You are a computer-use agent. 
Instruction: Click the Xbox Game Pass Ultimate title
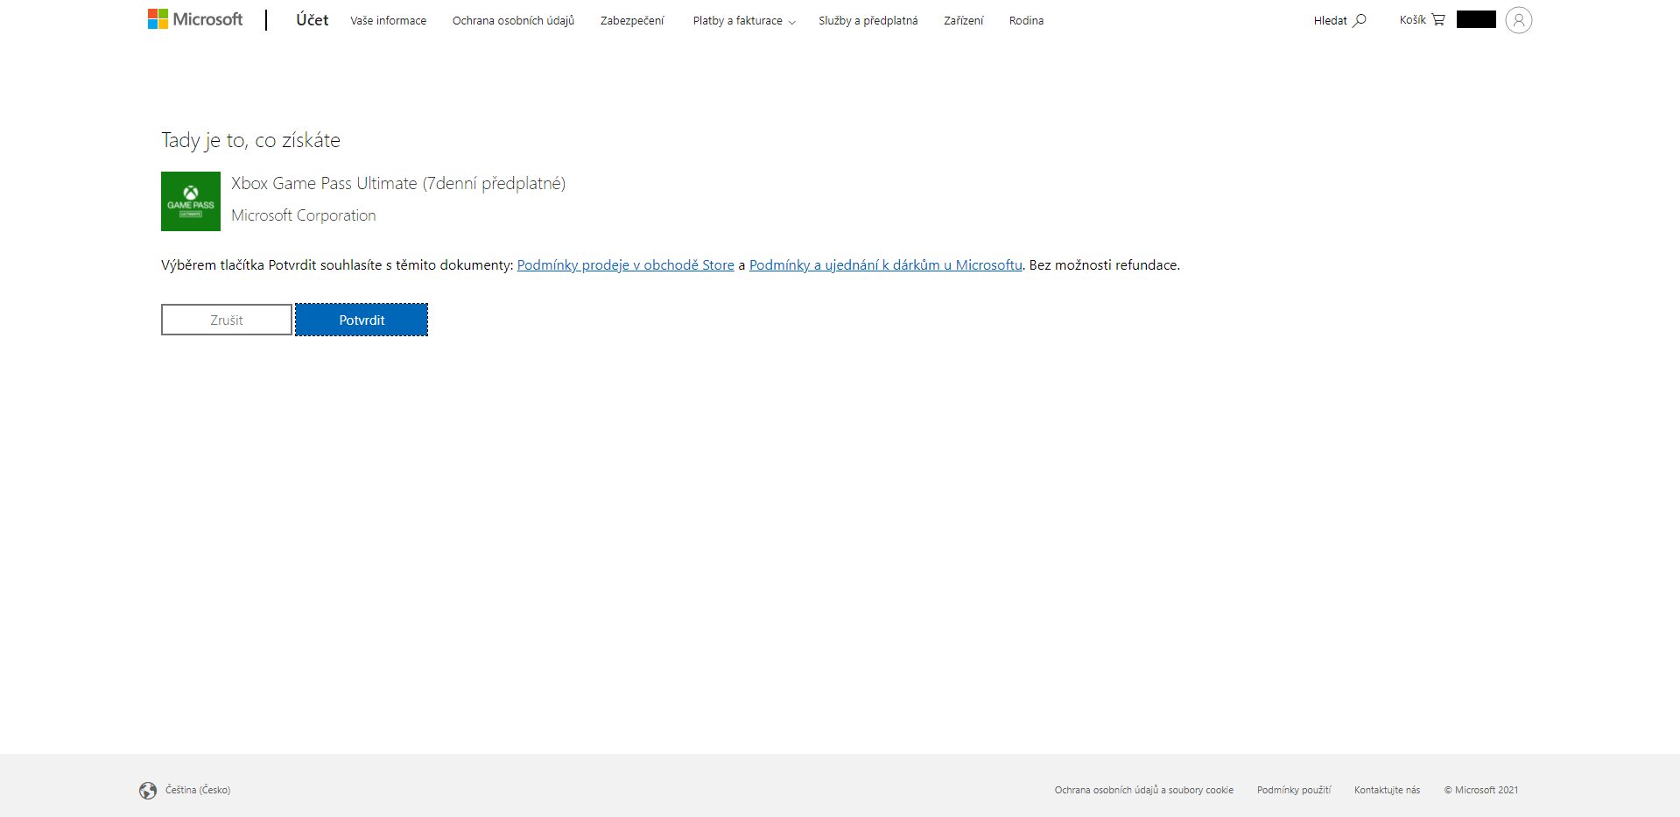point(398,183)
